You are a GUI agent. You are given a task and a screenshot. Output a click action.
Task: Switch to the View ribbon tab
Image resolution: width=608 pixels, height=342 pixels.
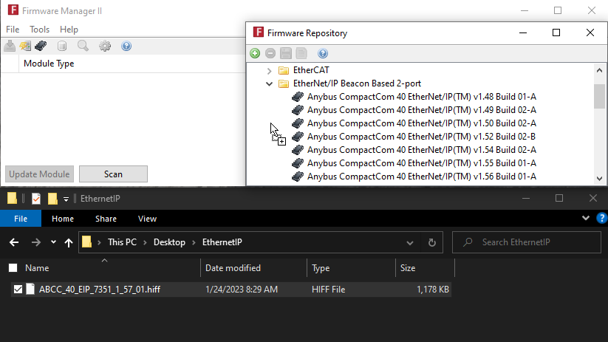(147, 219)
